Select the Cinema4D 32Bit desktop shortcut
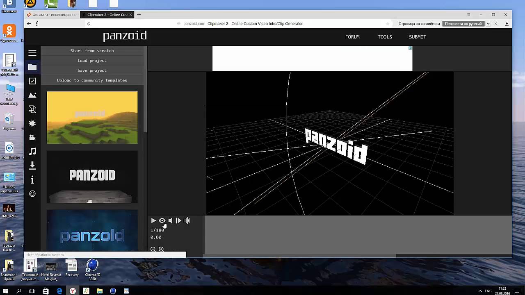 pos(92,268)
